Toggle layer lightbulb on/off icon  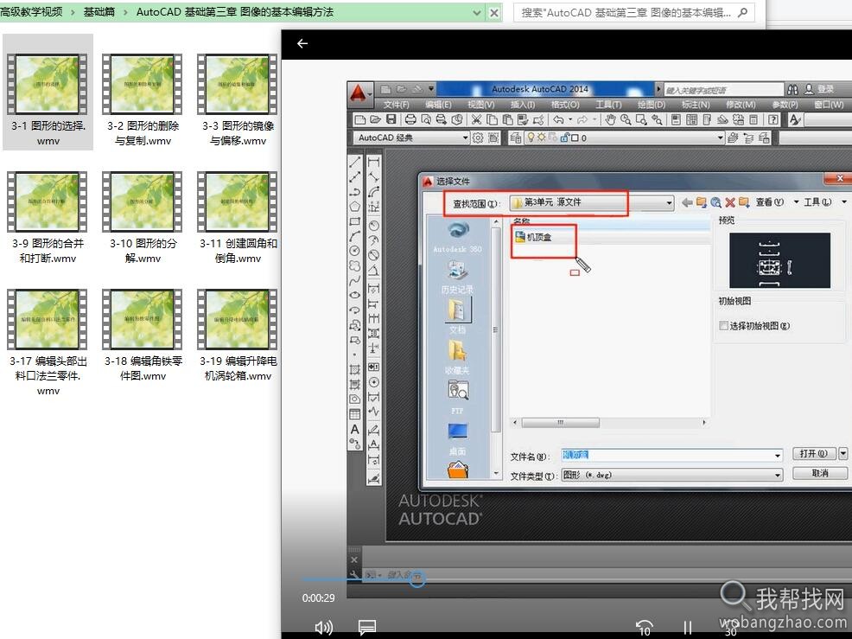531,138
